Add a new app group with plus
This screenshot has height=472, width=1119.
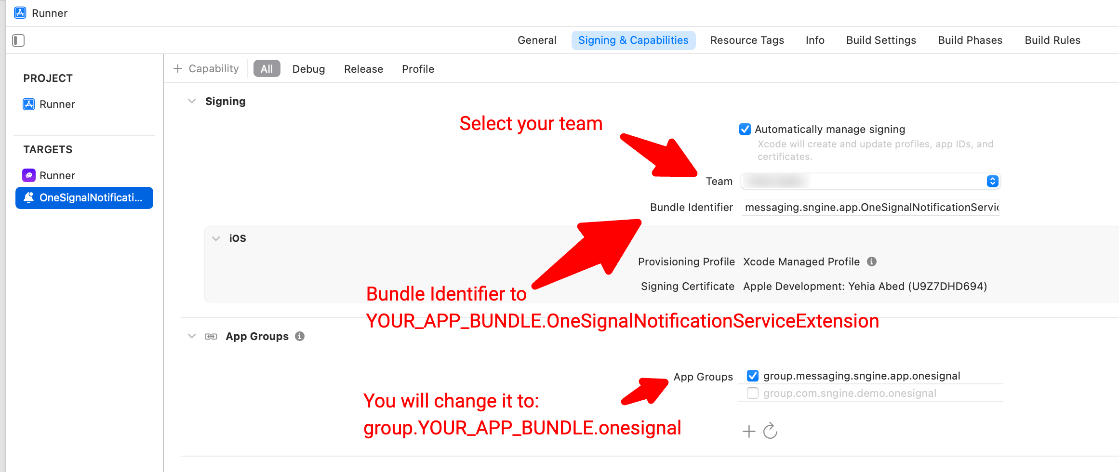[x=749, y=431]
